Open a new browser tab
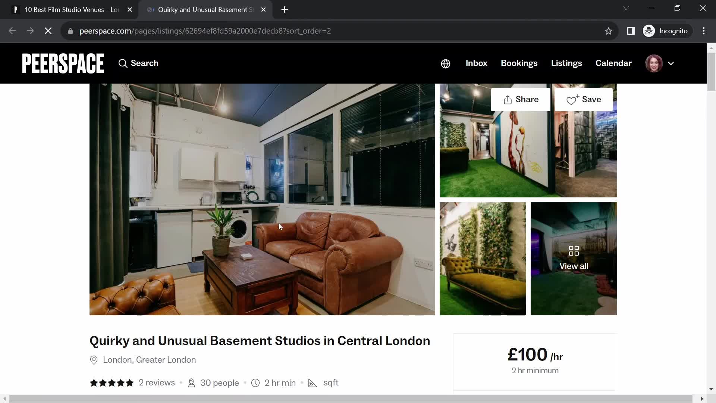Image resolution: width=716 pixels, height=403 pixels. click(x=285, y=10)
